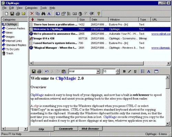Change font color with editor A icon
The image size is (172, 137).
point(149,71)
